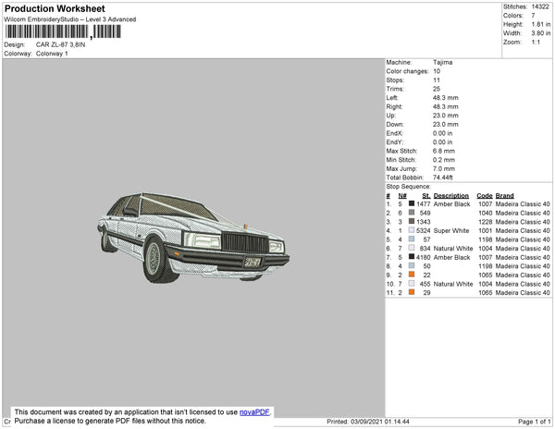This screenshot has width=555, height=429.
Task: Click the Stitches count 14322 value
Action: [541, 6]
